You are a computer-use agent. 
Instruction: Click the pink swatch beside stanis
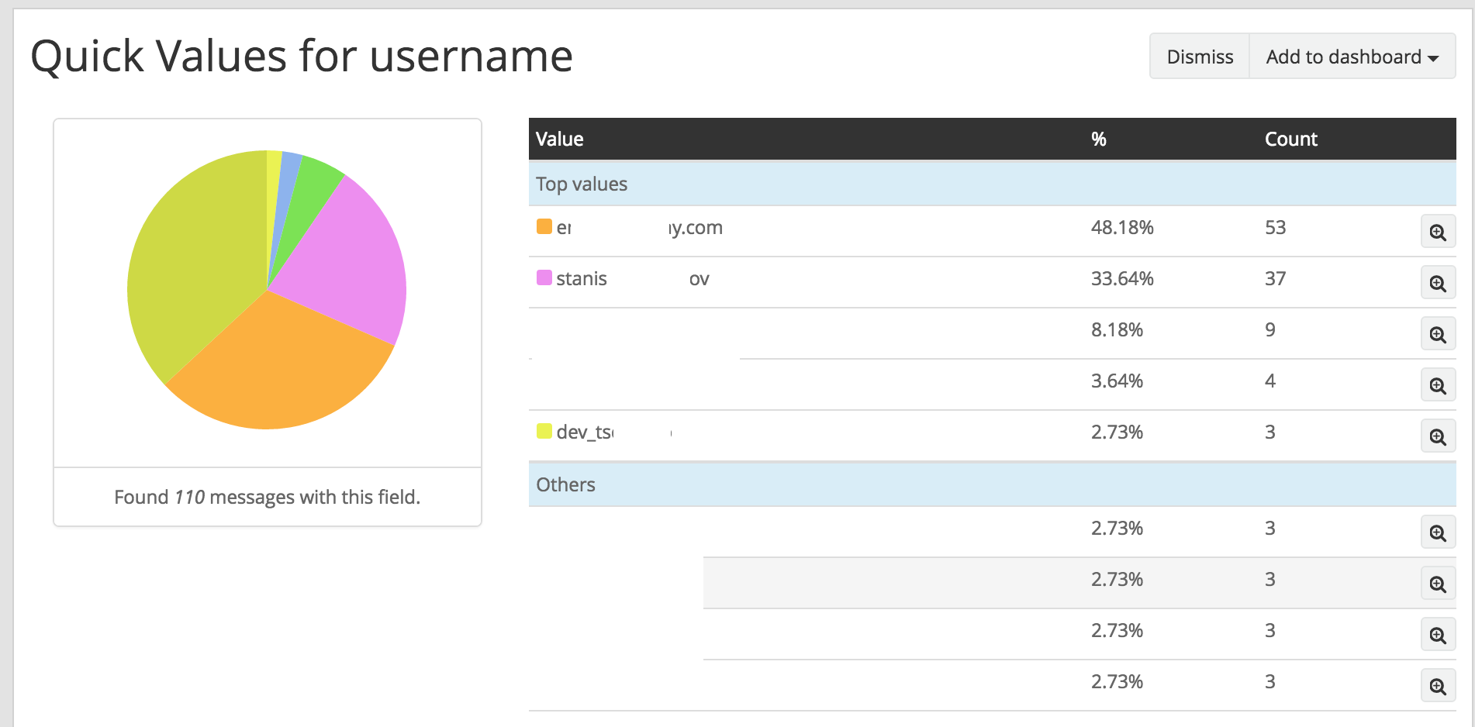(544, 277)
